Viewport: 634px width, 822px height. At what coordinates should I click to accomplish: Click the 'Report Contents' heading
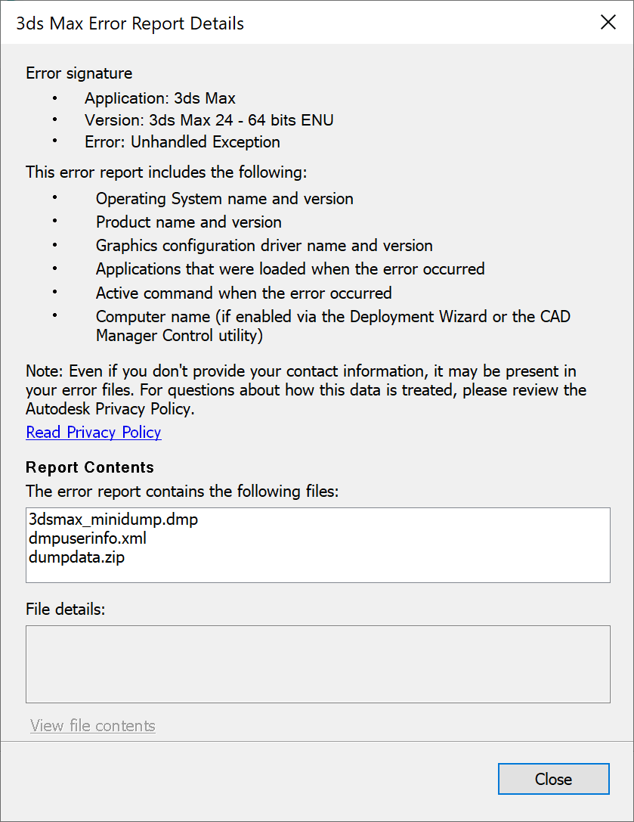(x=90, y=467)
